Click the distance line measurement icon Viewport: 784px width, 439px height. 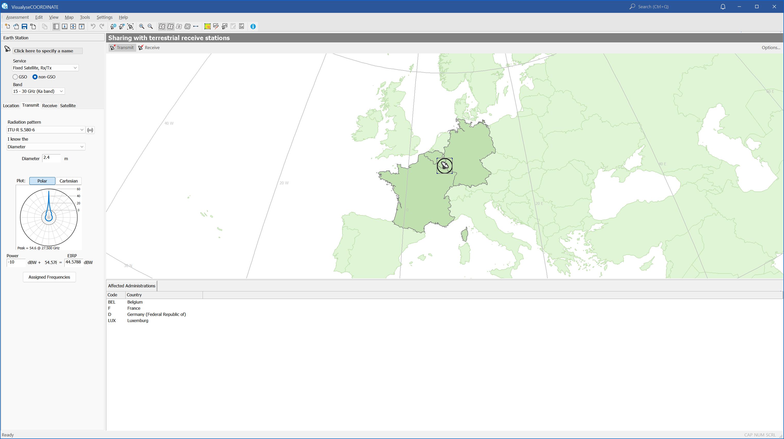click(196, 26)
